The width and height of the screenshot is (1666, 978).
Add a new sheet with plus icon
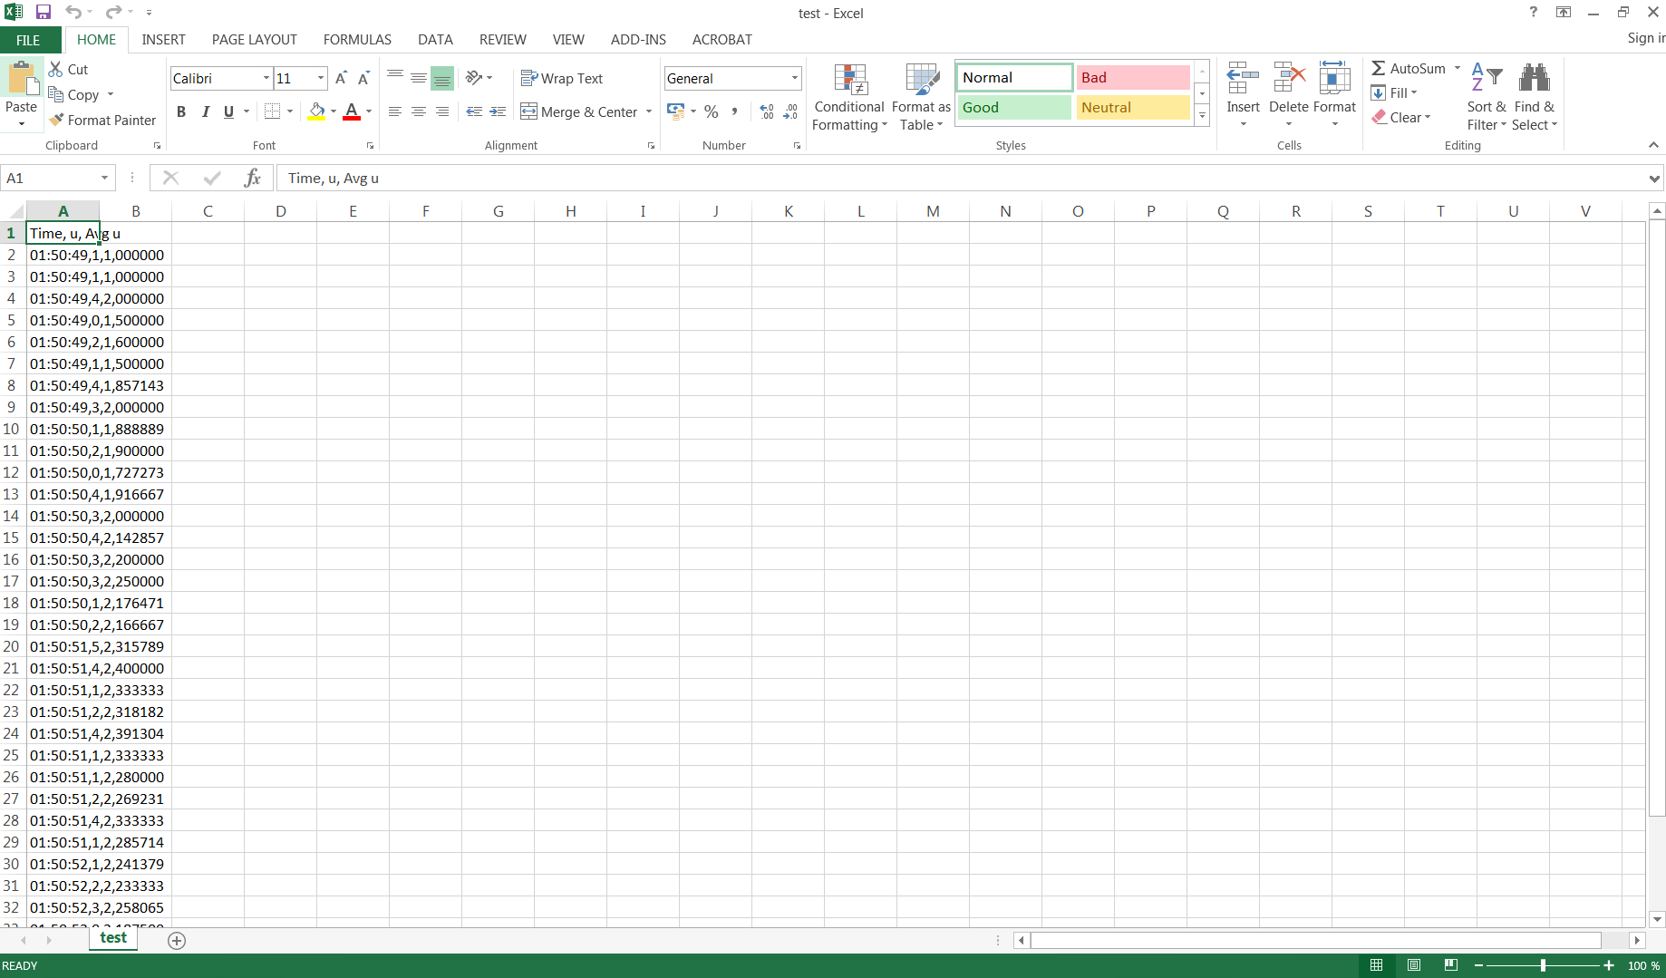177,941
